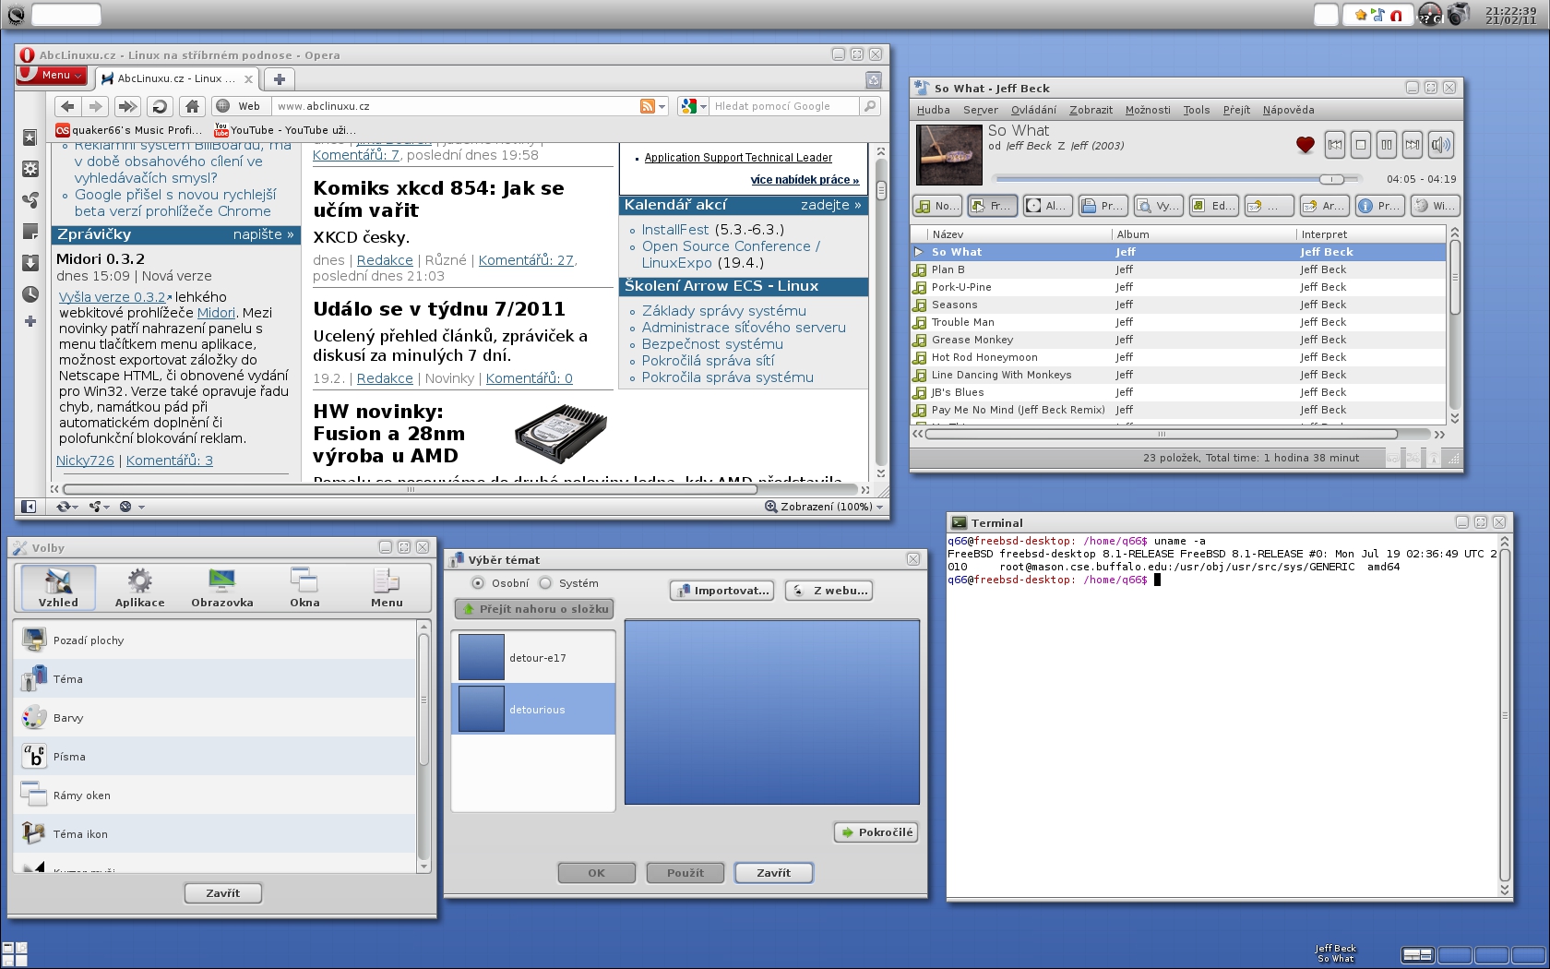Toggle the Ed... editor view button

1214,206
